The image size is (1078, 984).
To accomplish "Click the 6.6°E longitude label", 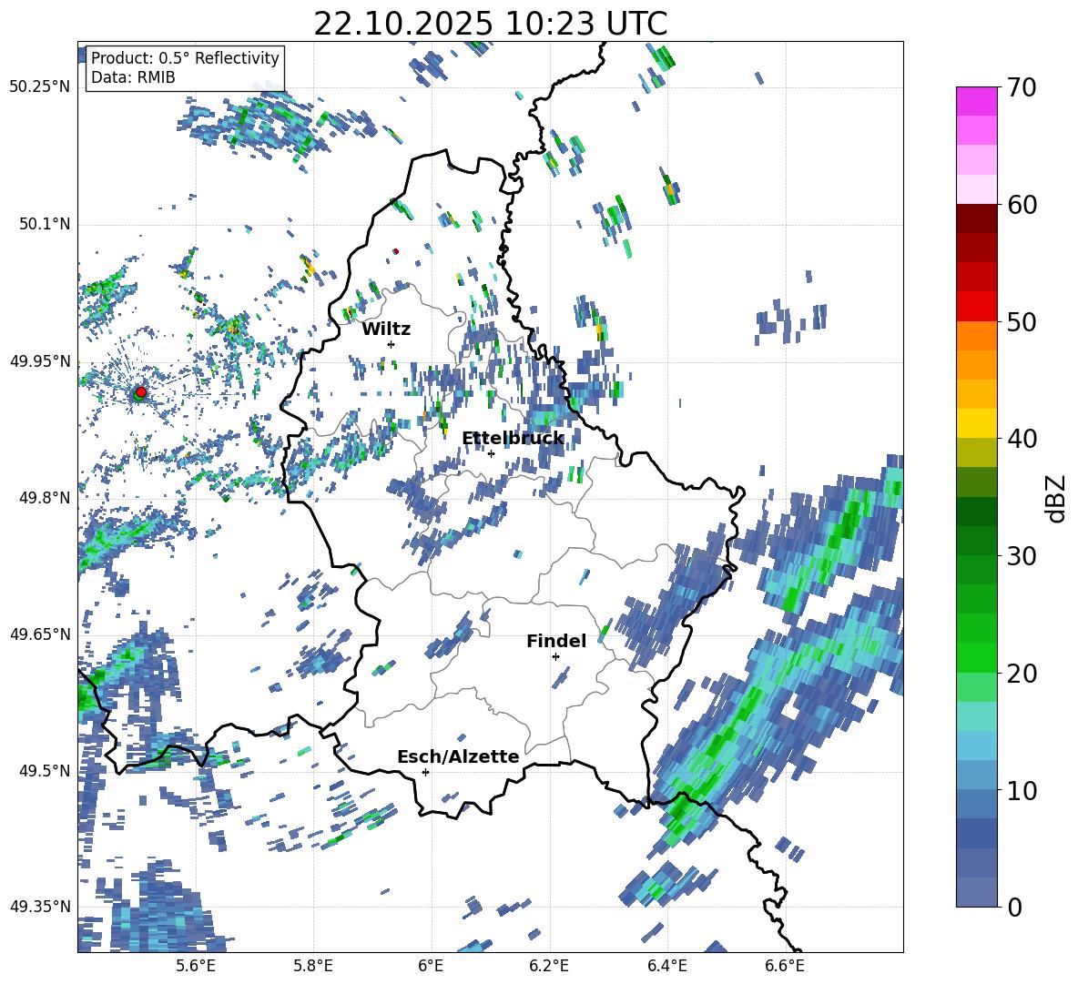I will tap(785, 966).
